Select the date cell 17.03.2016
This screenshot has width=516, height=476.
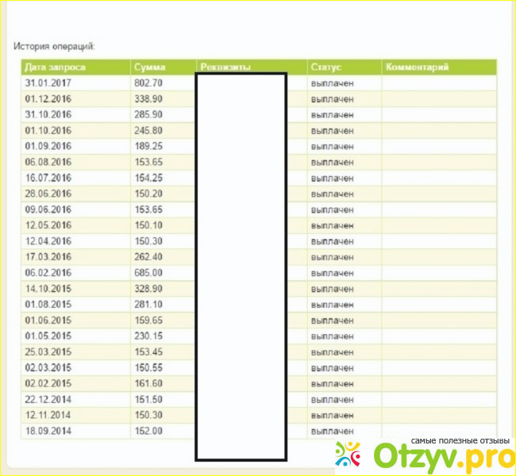point(48,256)
